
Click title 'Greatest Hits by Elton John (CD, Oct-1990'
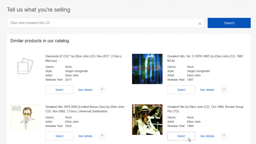pos(205,109)
